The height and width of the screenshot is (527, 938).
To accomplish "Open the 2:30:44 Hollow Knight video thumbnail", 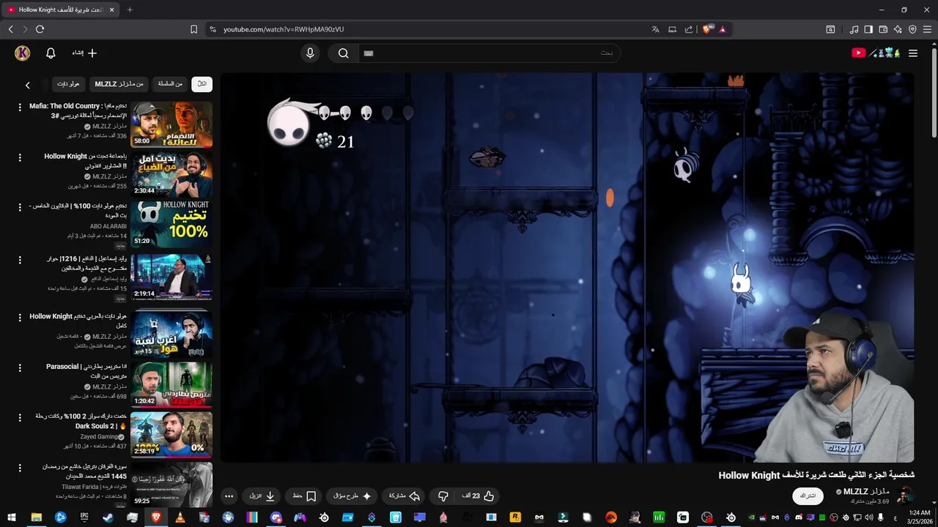I will tap(171, 174).
